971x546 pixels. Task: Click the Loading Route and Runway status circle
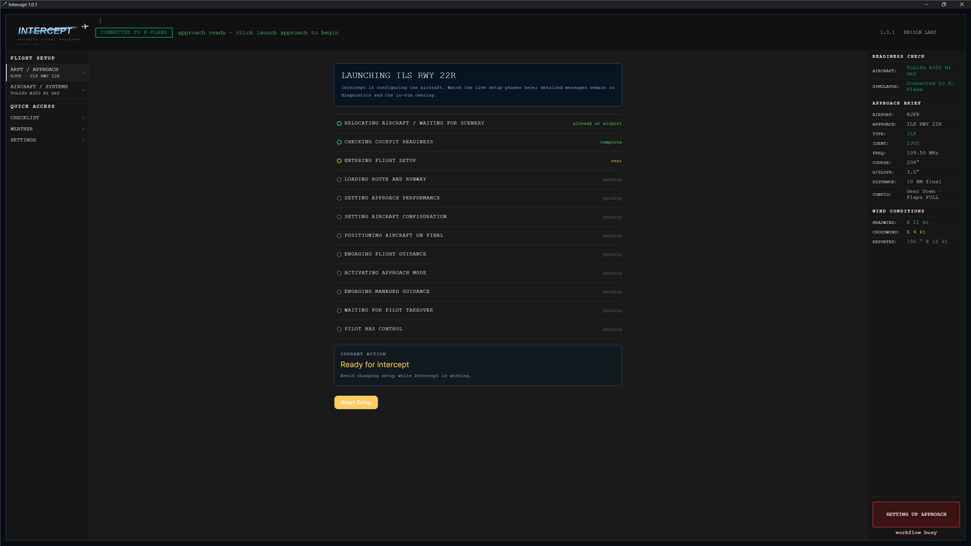(x=339, y=179)
